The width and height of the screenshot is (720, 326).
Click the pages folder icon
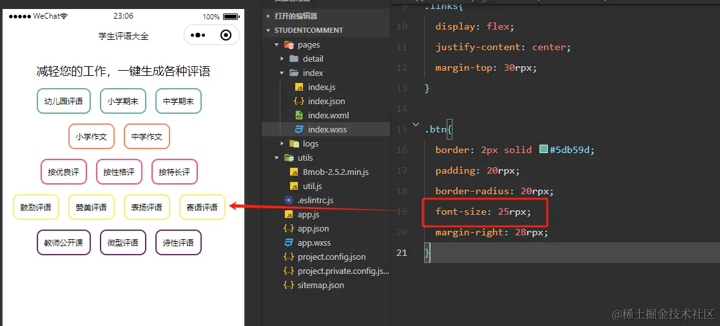click(289, 45)
